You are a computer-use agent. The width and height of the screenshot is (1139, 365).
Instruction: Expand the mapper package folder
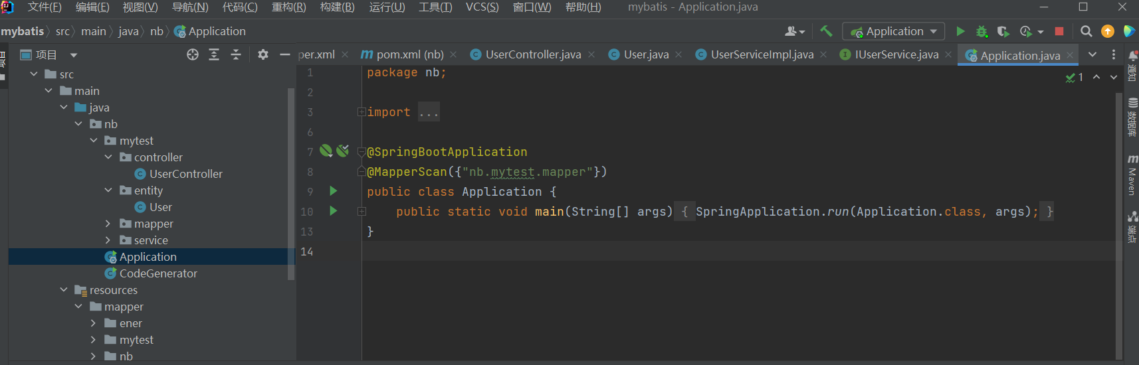click(x=108, y=224)
